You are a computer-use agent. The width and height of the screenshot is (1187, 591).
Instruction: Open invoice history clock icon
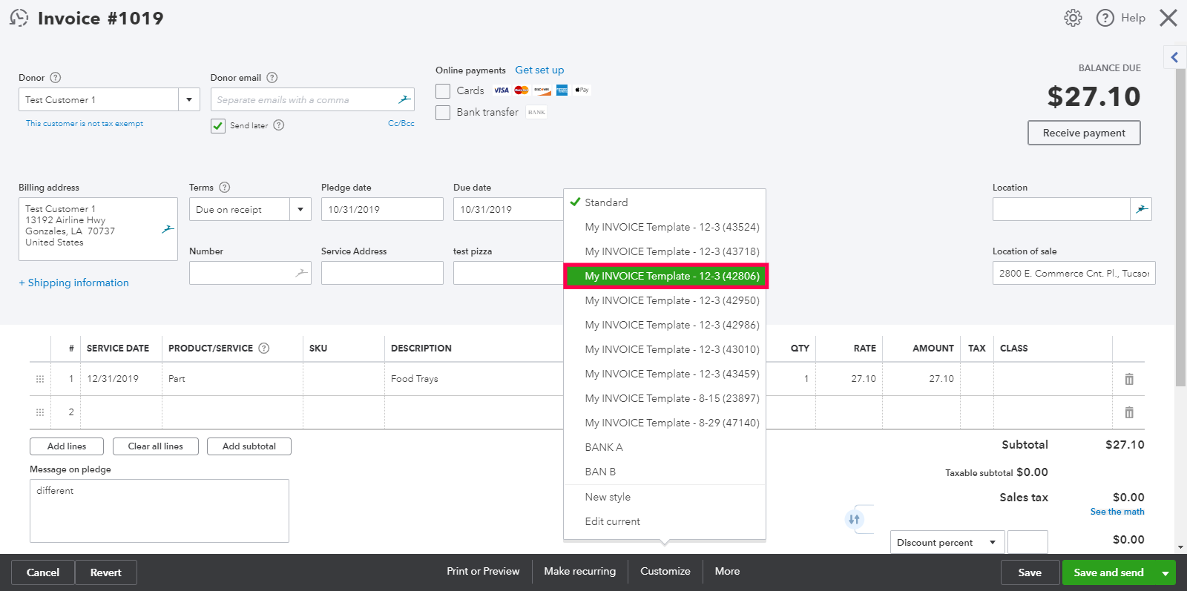[19, 18]
